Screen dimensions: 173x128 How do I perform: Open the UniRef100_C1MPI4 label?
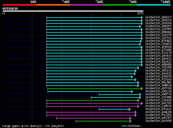tap(158, 106)
